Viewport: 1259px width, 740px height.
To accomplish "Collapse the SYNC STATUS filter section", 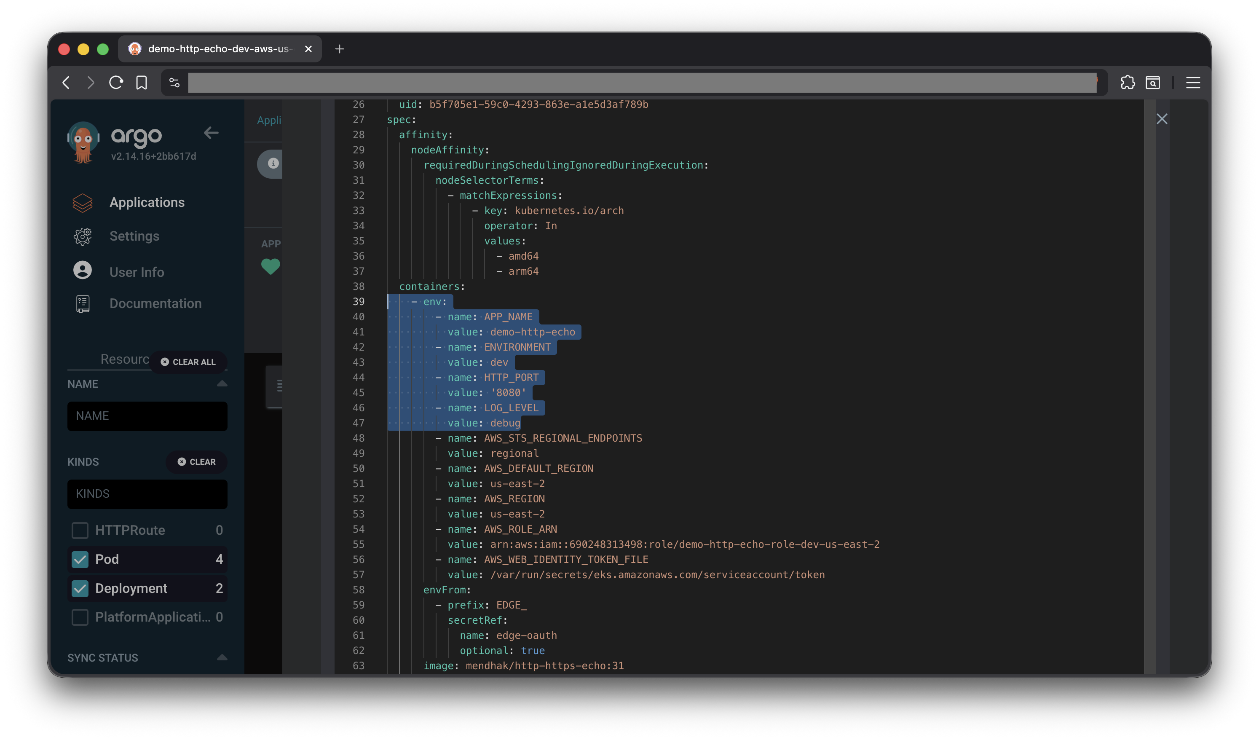I will coord(222,657).
